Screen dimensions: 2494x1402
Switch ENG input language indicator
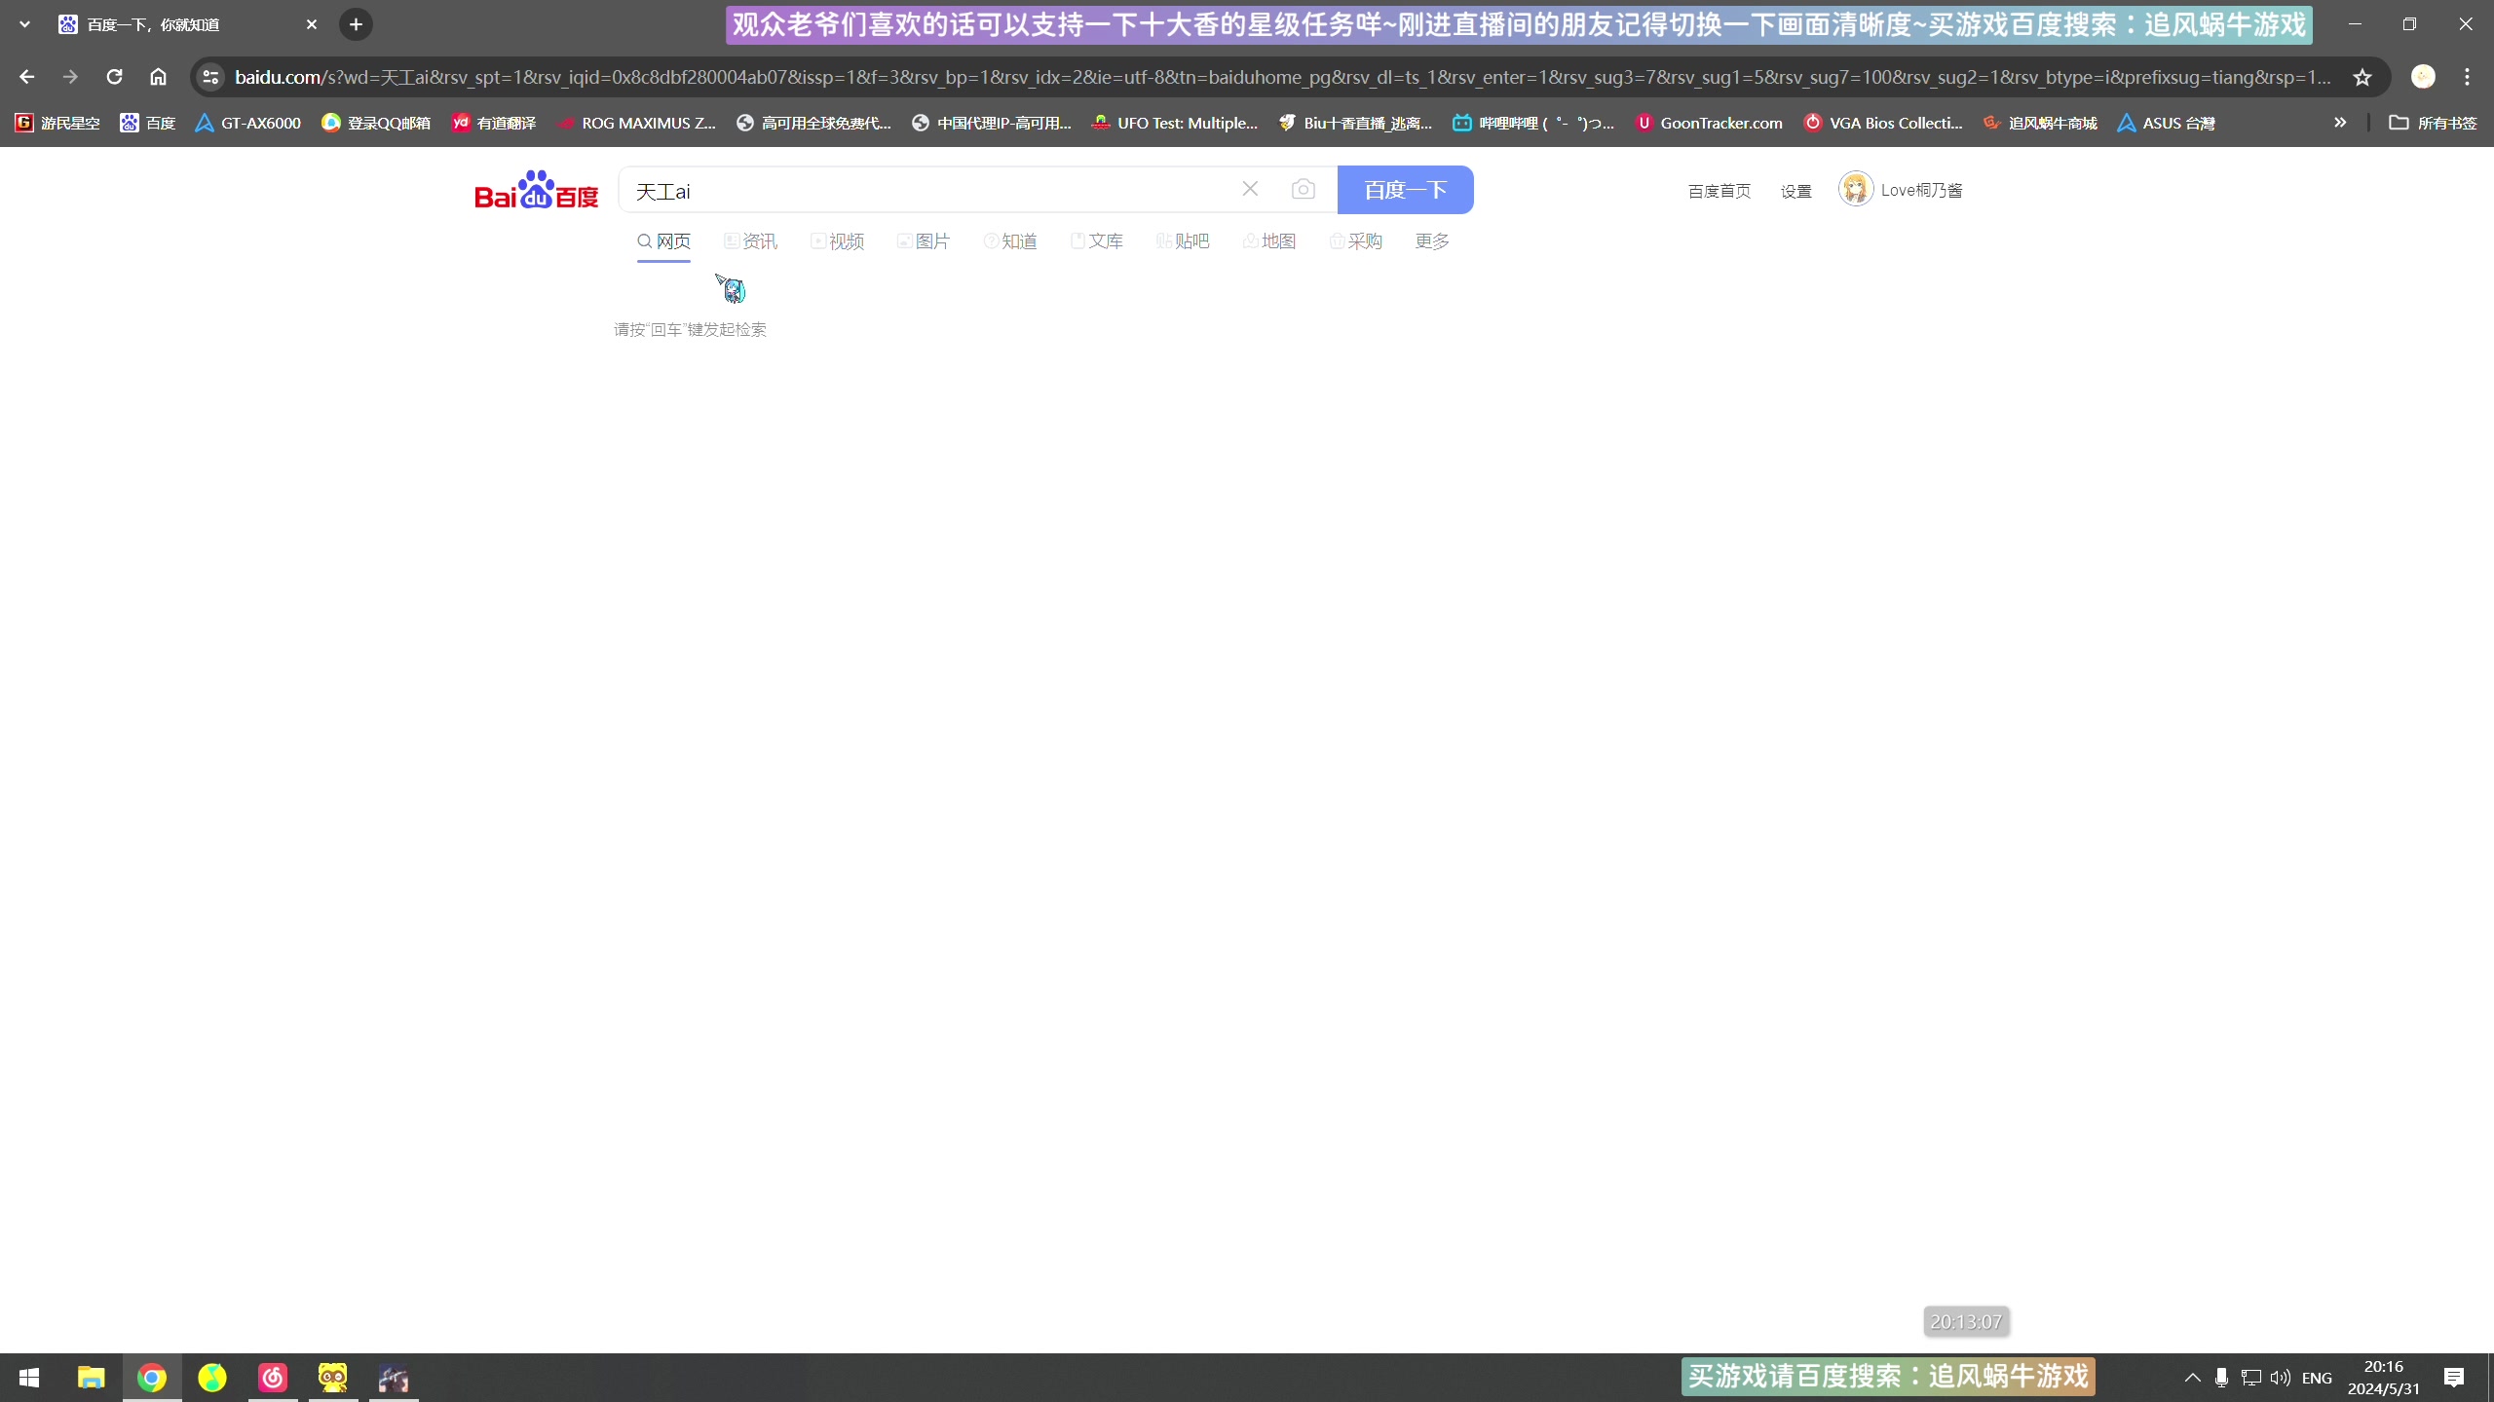point(2317,1378)
